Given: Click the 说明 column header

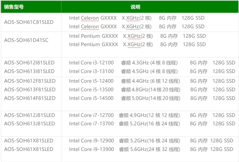Looking at the screenshot, I should (135, 7).
